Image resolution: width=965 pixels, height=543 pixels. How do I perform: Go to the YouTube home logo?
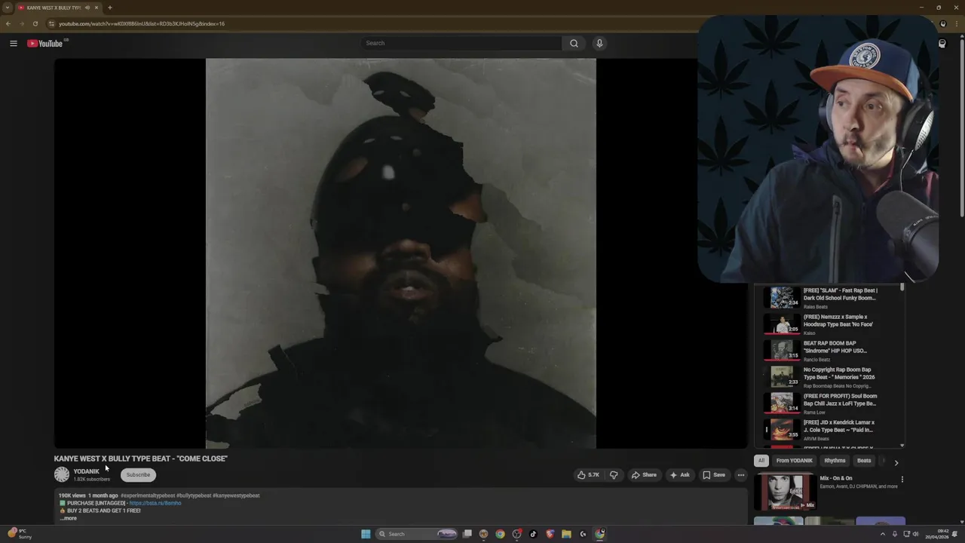click(x=45, y=43)
